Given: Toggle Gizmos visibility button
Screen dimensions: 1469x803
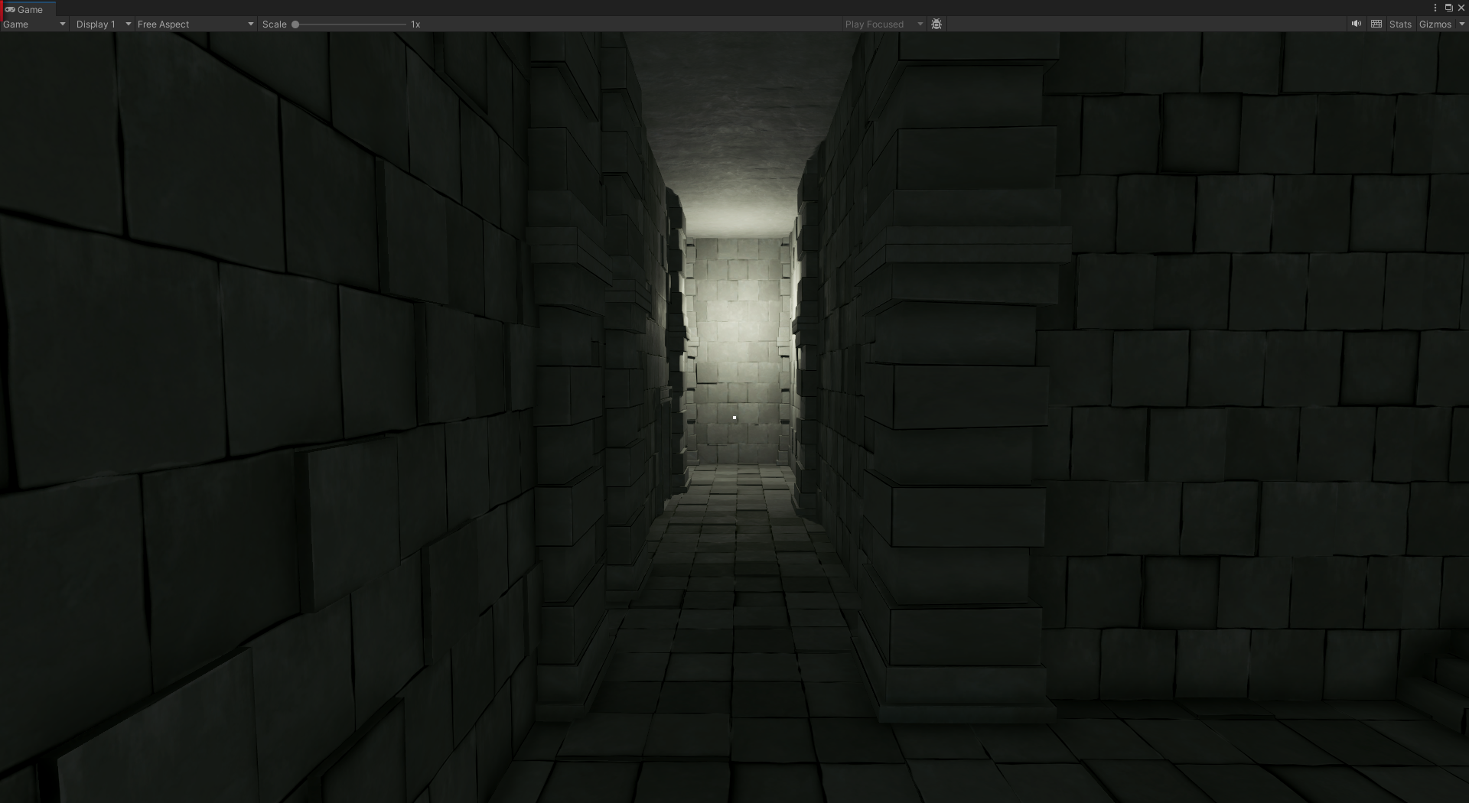Looking at the screenshot, I should click(1435, 24).
